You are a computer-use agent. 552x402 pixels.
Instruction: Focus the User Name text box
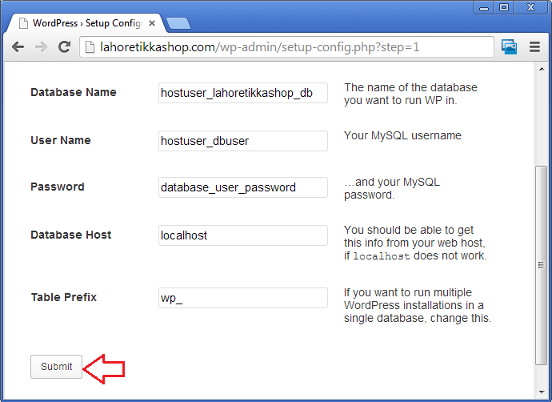click(243, 141)
